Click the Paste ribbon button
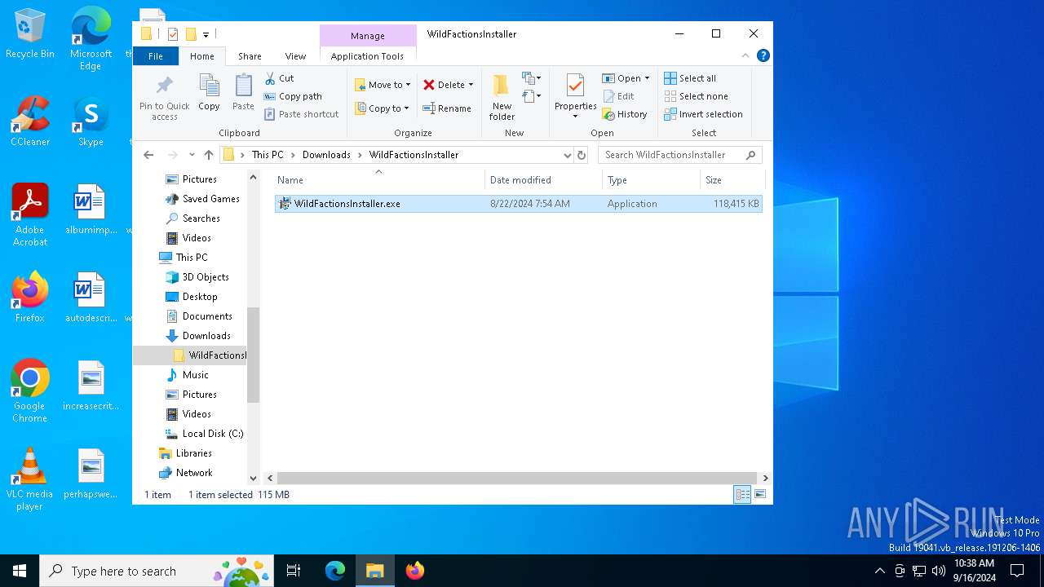Image resolution: width=1044 pixels, height=587 pixels. (x=243, y=92)
